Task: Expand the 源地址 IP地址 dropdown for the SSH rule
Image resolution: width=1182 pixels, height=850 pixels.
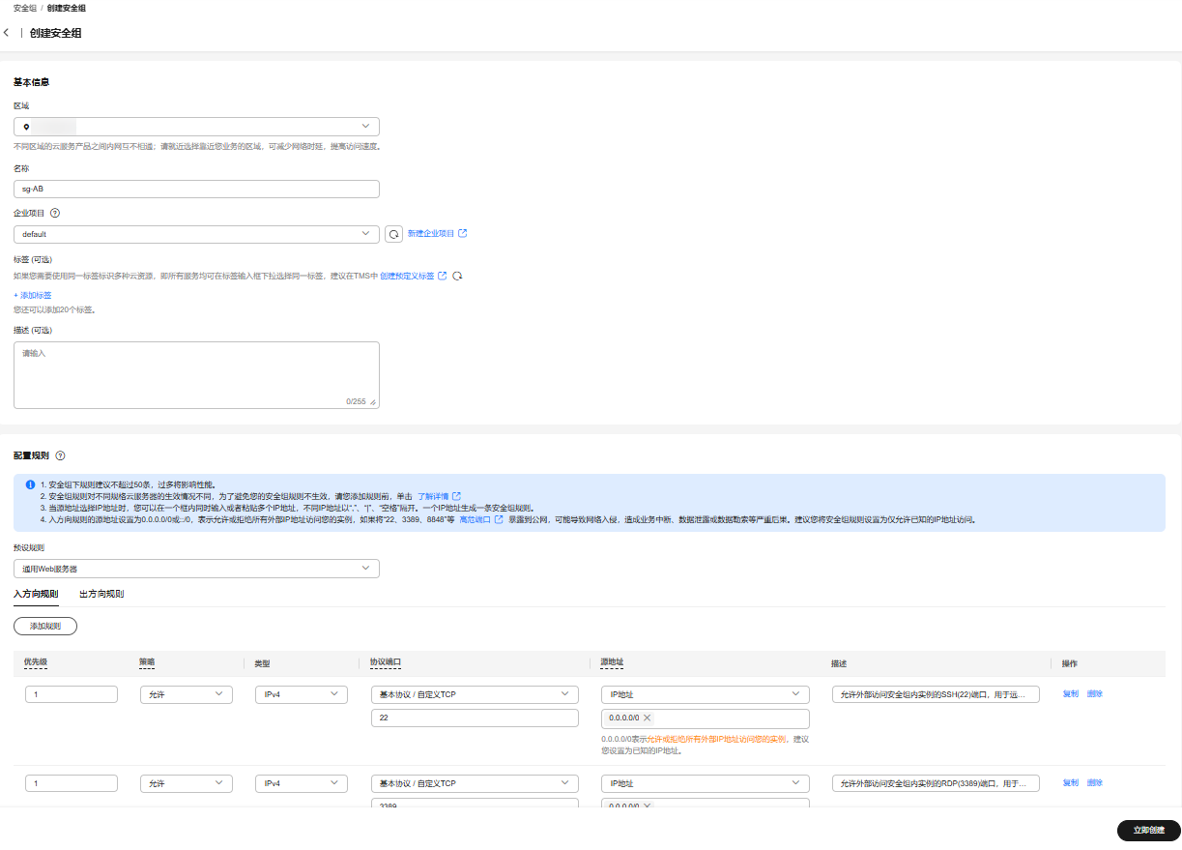Action: pyautogui.click(x=795, y=694)
